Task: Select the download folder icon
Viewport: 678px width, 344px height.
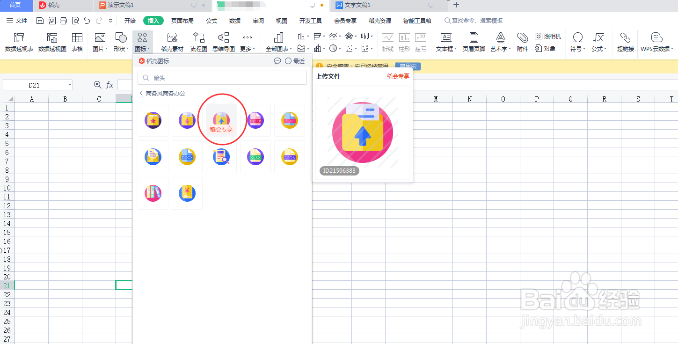Action: 187,120
